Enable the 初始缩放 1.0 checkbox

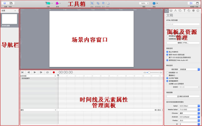pos(167,72)
